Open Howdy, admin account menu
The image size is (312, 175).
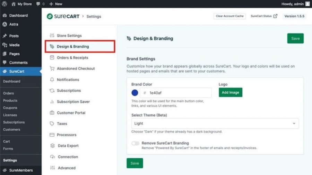point(293,4)
